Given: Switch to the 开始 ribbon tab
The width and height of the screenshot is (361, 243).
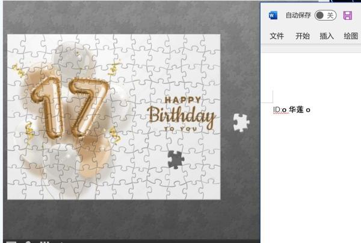Looking at the screenshot, I should coord(303,36).
